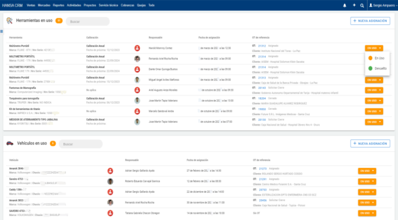Focus the Buscar field for Herramientas
398x220 pixels.
(x=88, y=21)
